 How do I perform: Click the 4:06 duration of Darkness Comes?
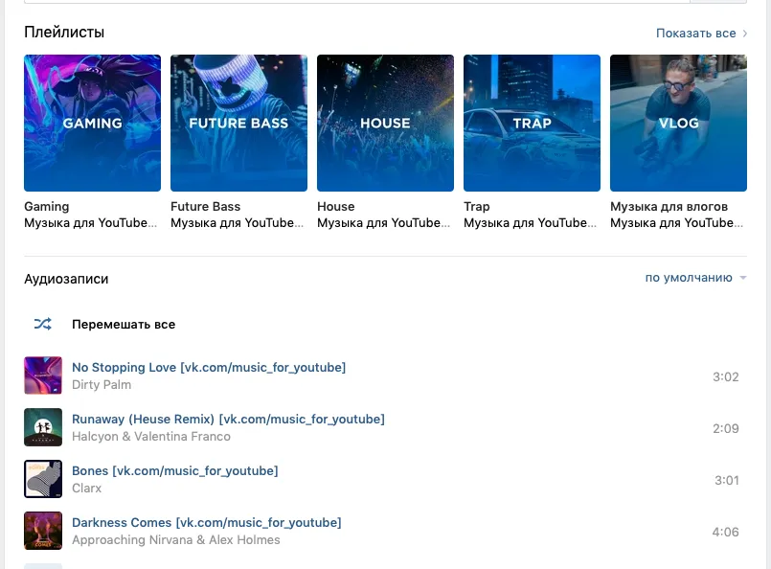(x=726, y=532)
